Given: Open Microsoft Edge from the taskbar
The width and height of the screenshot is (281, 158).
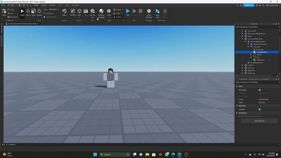Looking at the screenshot, I should [x=173, y=154].
